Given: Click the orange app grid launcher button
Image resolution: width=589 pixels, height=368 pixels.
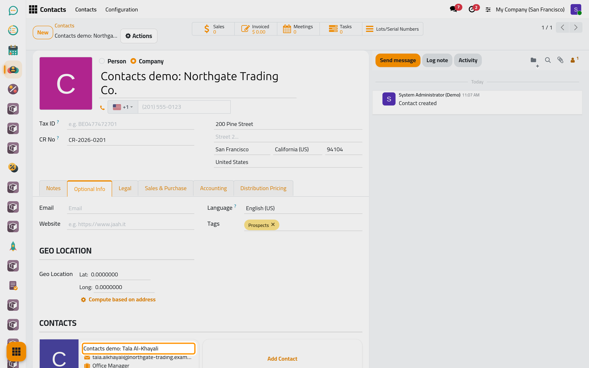Looking at the screenshot, I should (x=16, y=351).
